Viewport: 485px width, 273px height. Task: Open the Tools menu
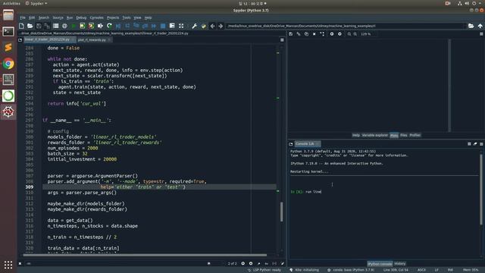127,17
